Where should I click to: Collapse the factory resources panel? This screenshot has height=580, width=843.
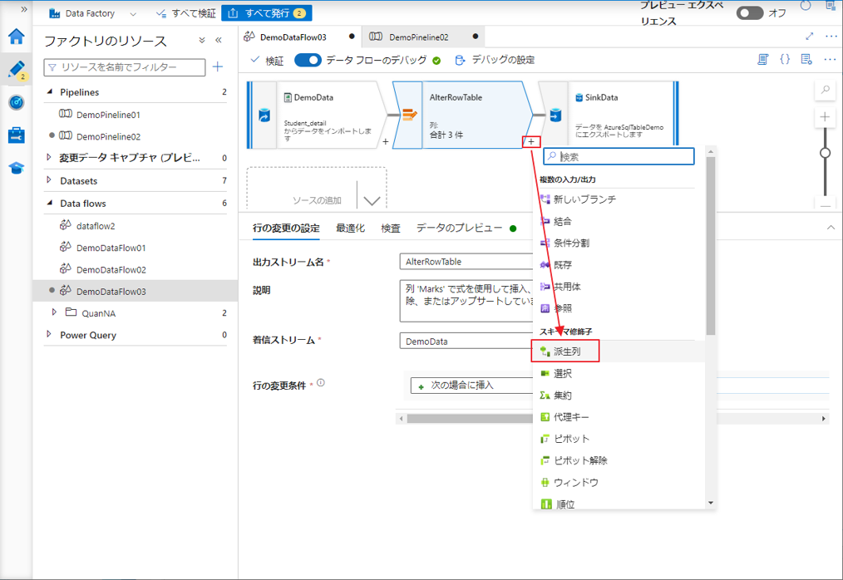(219, 40)
